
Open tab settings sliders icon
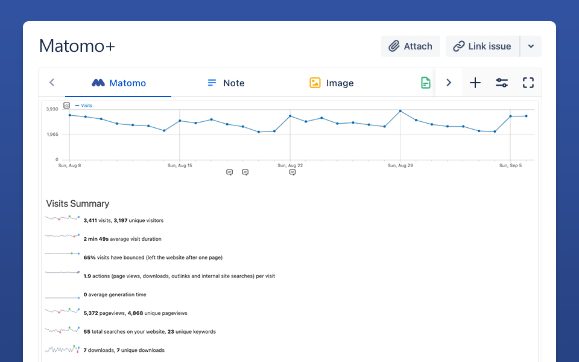(x=501, y=83)
